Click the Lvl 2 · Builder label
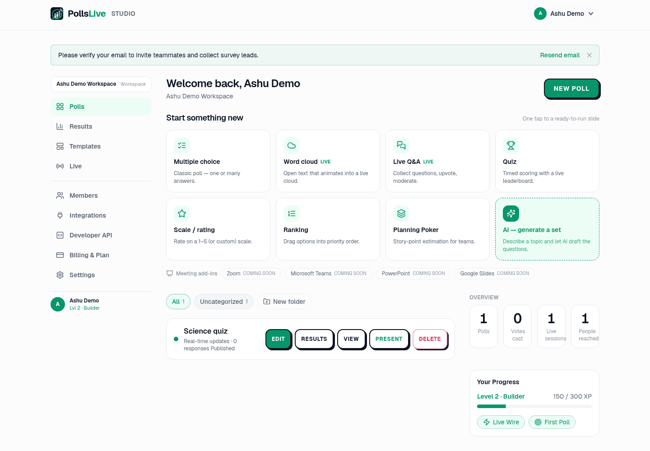This screenshot has height=451, width=650. (84, 308)
